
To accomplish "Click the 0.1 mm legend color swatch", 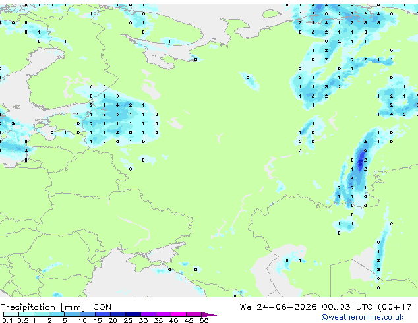I will pos(11,314).
